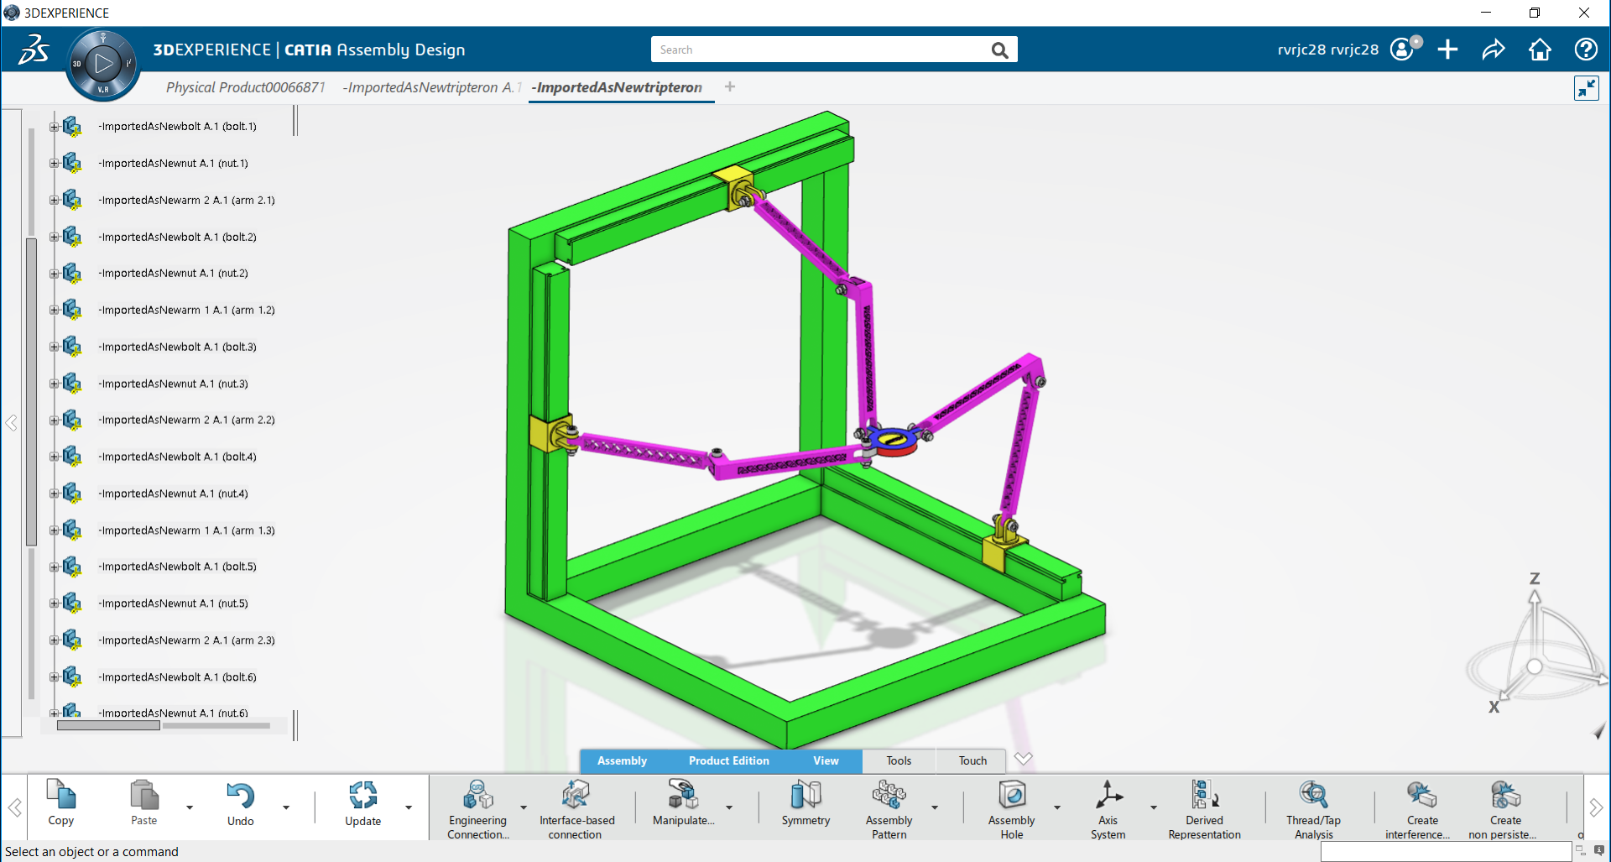Click the Update icon
The width and height of the screenshot is (1611, 862).
[x=362, y=795]
